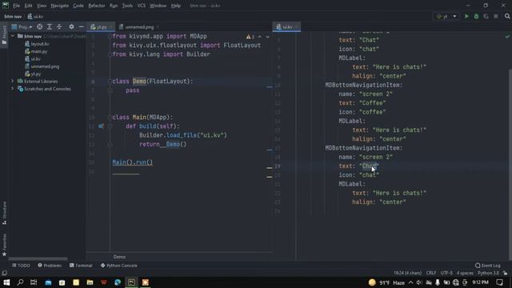Open the TODO tool window
Viewport: 512px width, 288px height.
(22, 266)
